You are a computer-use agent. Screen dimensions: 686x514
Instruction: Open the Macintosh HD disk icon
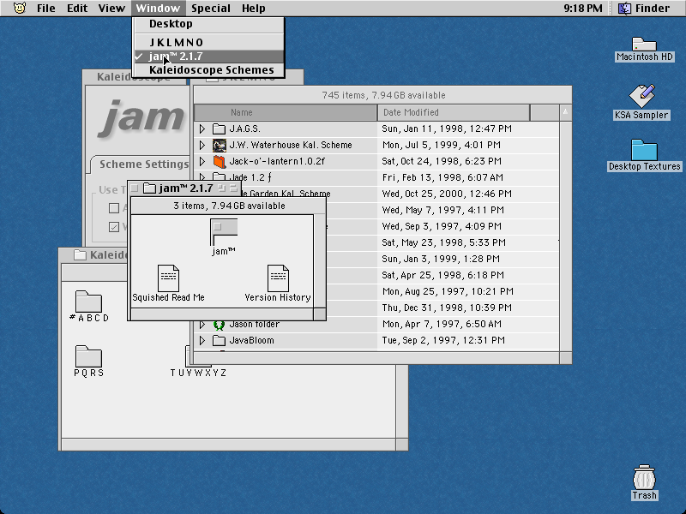pos(644,44)
